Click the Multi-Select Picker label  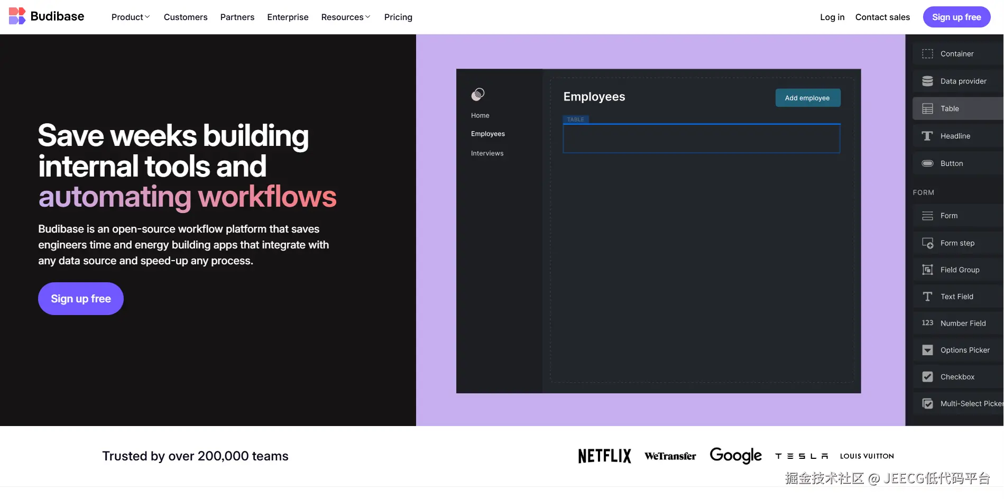click(972, 404)
